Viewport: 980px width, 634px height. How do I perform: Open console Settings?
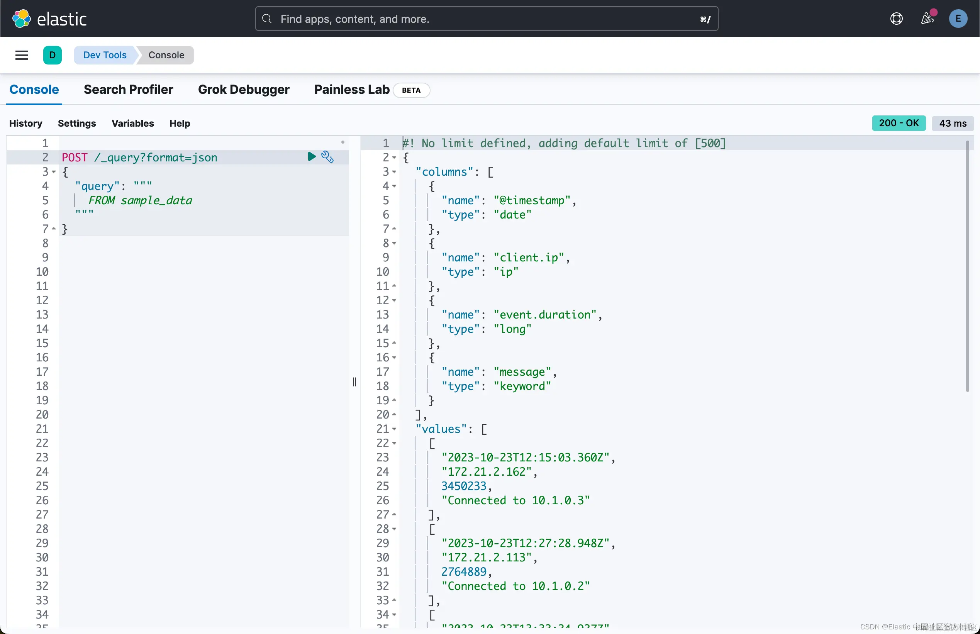click(x=76, y=124)
